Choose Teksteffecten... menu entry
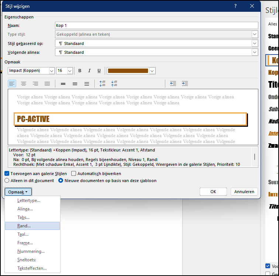The width and height of the screenshot is (279, 276). (x=32, y=268)
